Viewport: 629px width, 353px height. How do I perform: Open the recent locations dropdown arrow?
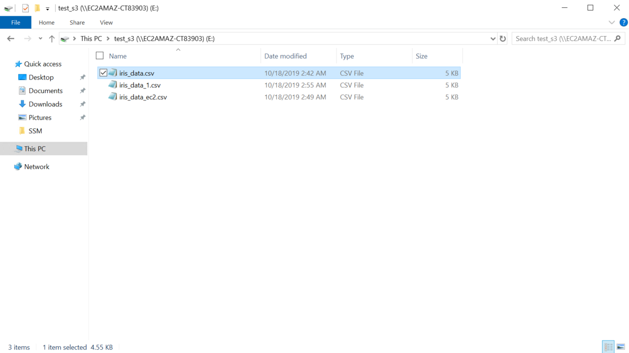click(40, 39)
